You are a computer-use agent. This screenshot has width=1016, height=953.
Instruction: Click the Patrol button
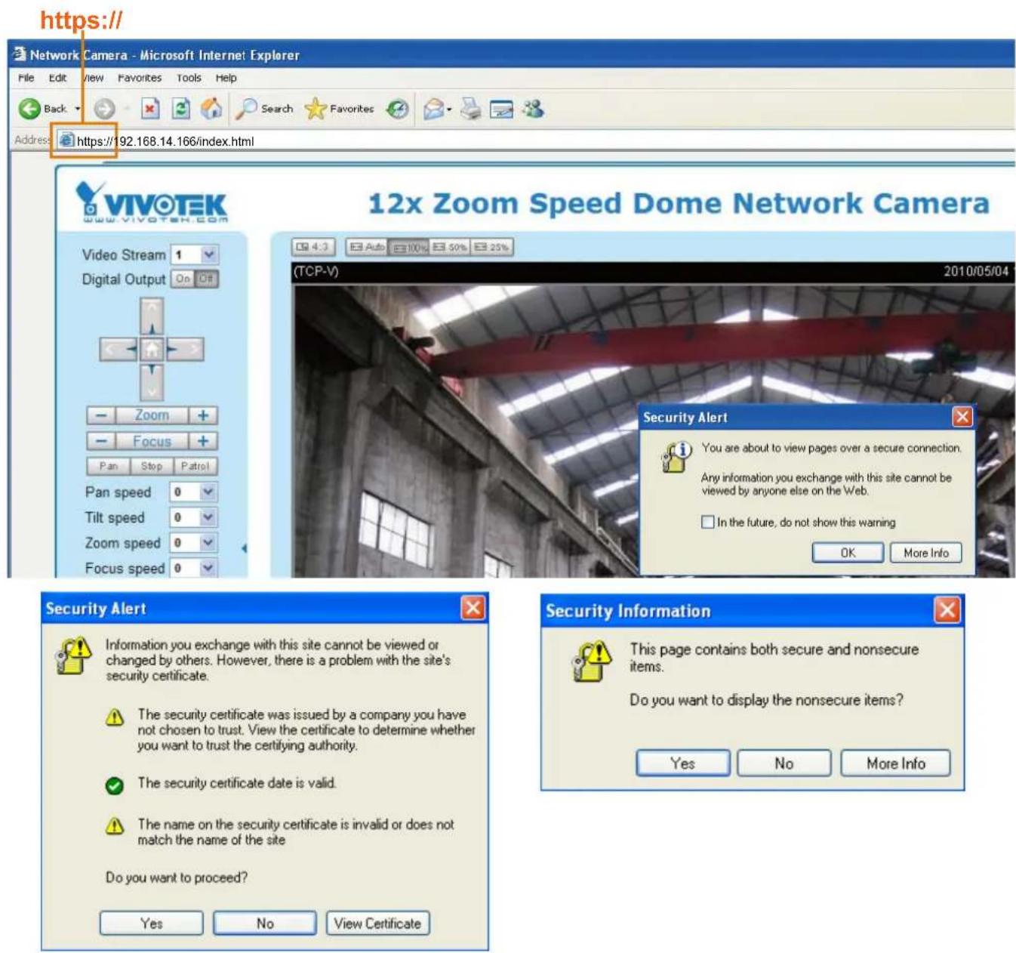(196, 466)
